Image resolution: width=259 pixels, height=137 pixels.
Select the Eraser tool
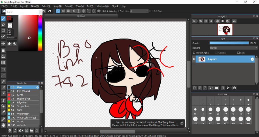[3, 25]
